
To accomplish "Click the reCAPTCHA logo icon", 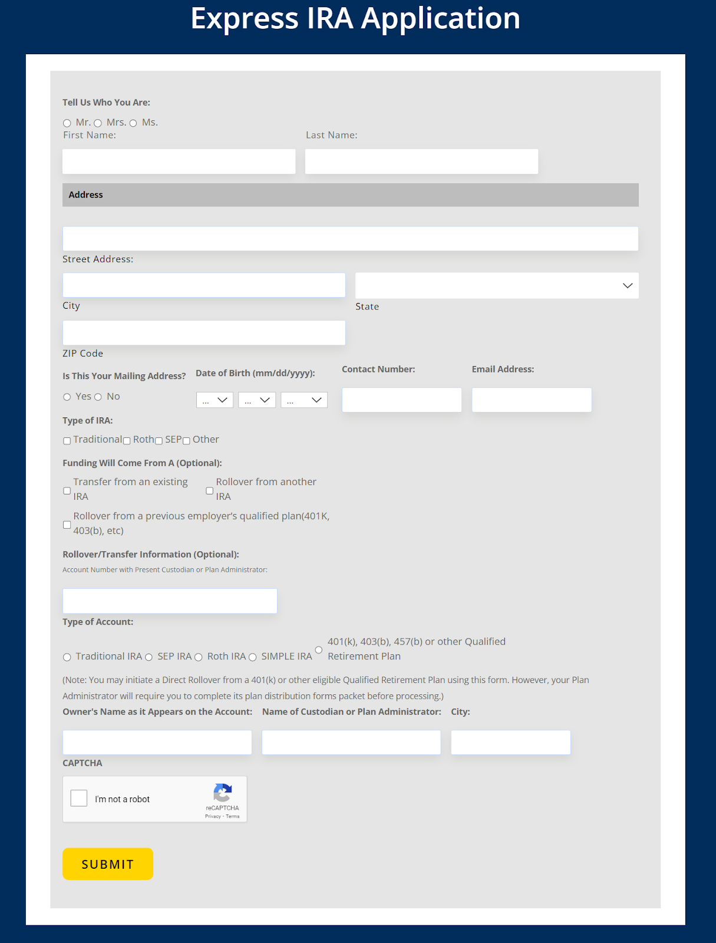I will (223, 793).
